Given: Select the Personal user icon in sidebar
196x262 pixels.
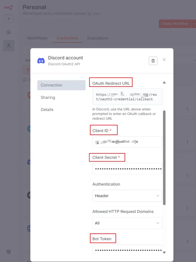Looking at the screenshot, I should (9, 46).
